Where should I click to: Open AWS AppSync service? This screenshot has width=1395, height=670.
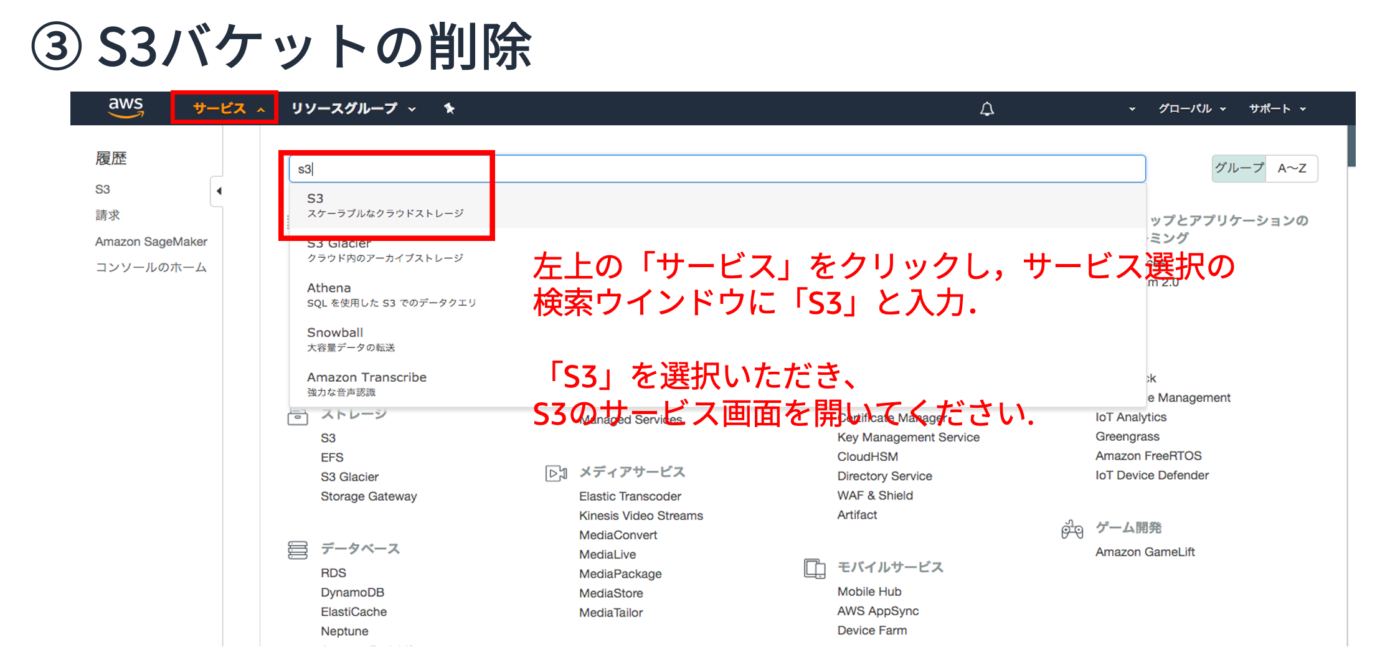(878, 611)
